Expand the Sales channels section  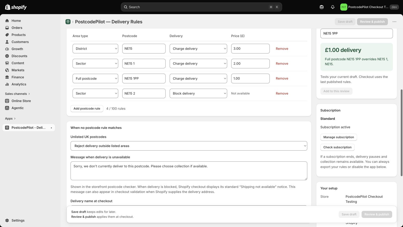pos(17,94)
